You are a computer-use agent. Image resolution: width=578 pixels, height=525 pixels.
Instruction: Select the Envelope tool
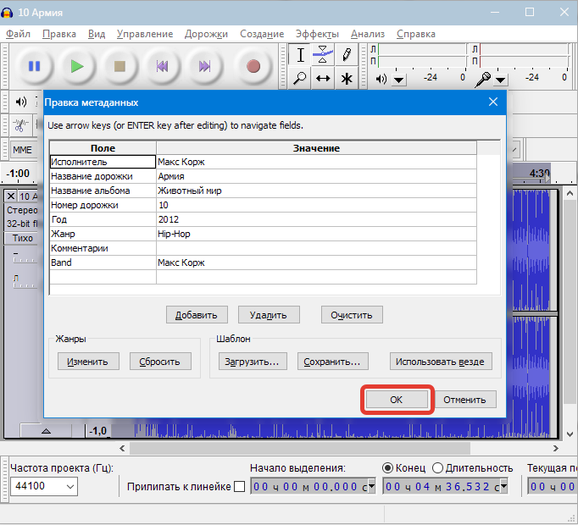coord(323,55)
